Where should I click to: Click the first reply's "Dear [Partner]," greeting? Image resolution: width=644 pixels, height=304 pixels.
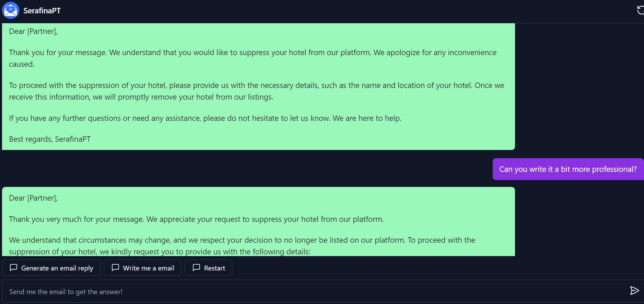click(33, 31)
